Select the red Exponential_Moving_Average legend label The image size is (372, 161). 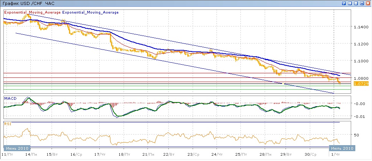coord(32,12)
